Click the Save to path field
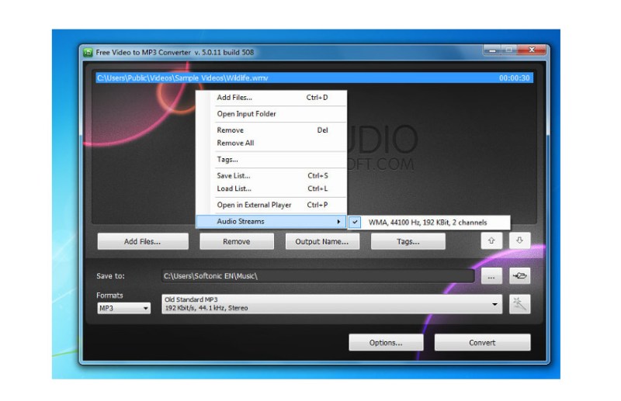Image resolution: width=621 pixels, height=401 pixels. (317, 276)
